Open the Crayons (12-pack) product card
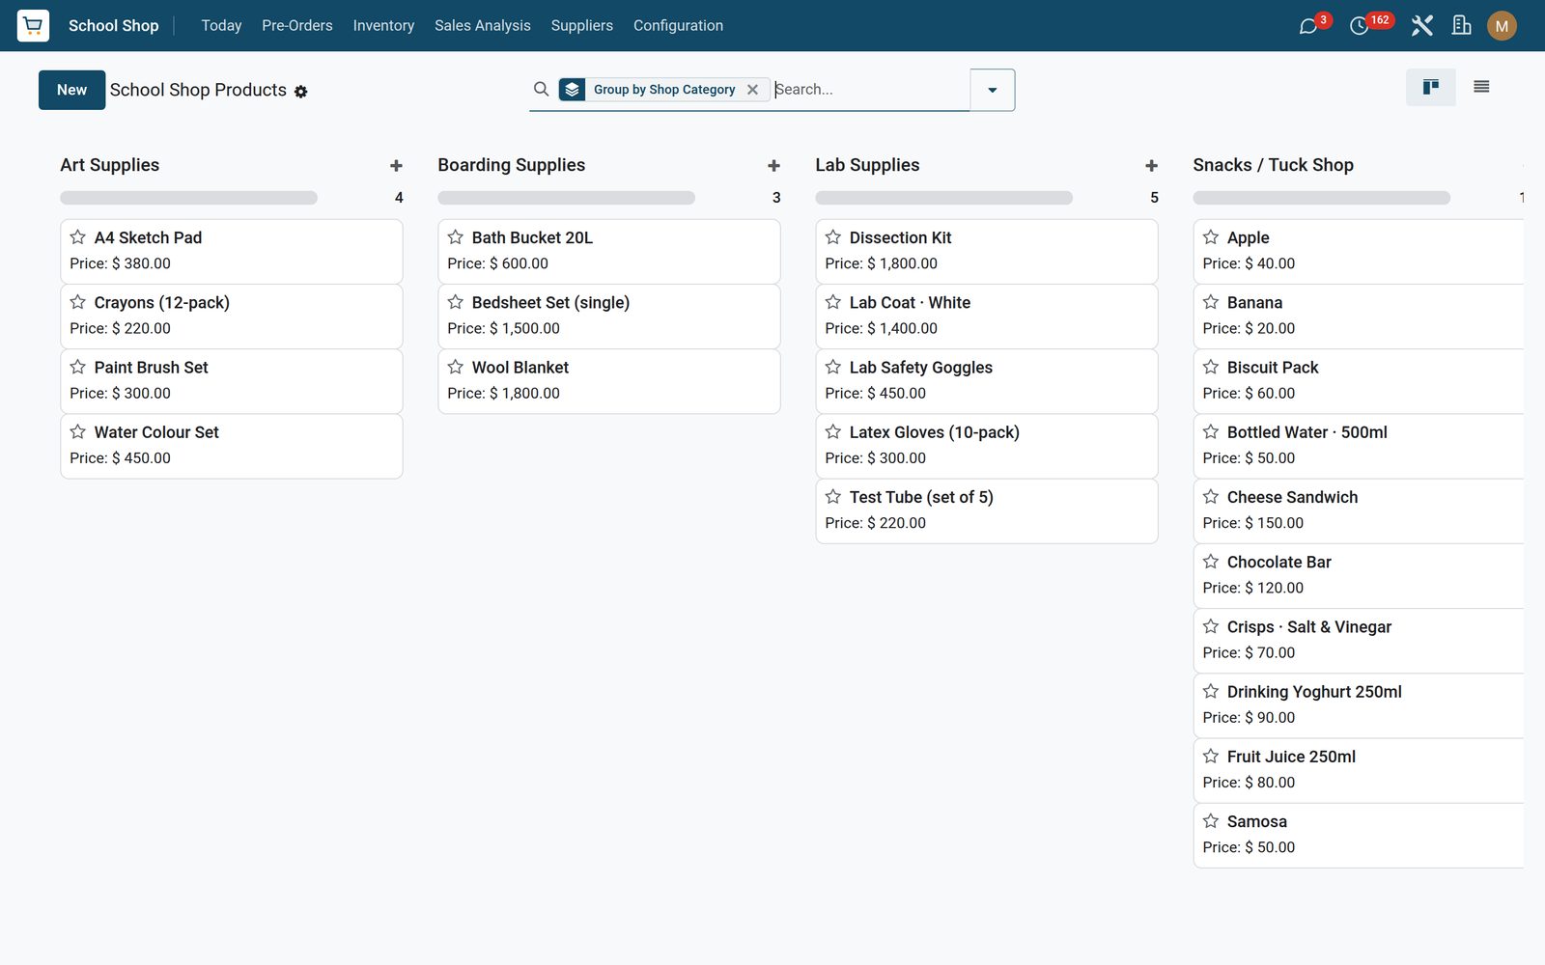The image size is (1545, 965). 231,316
